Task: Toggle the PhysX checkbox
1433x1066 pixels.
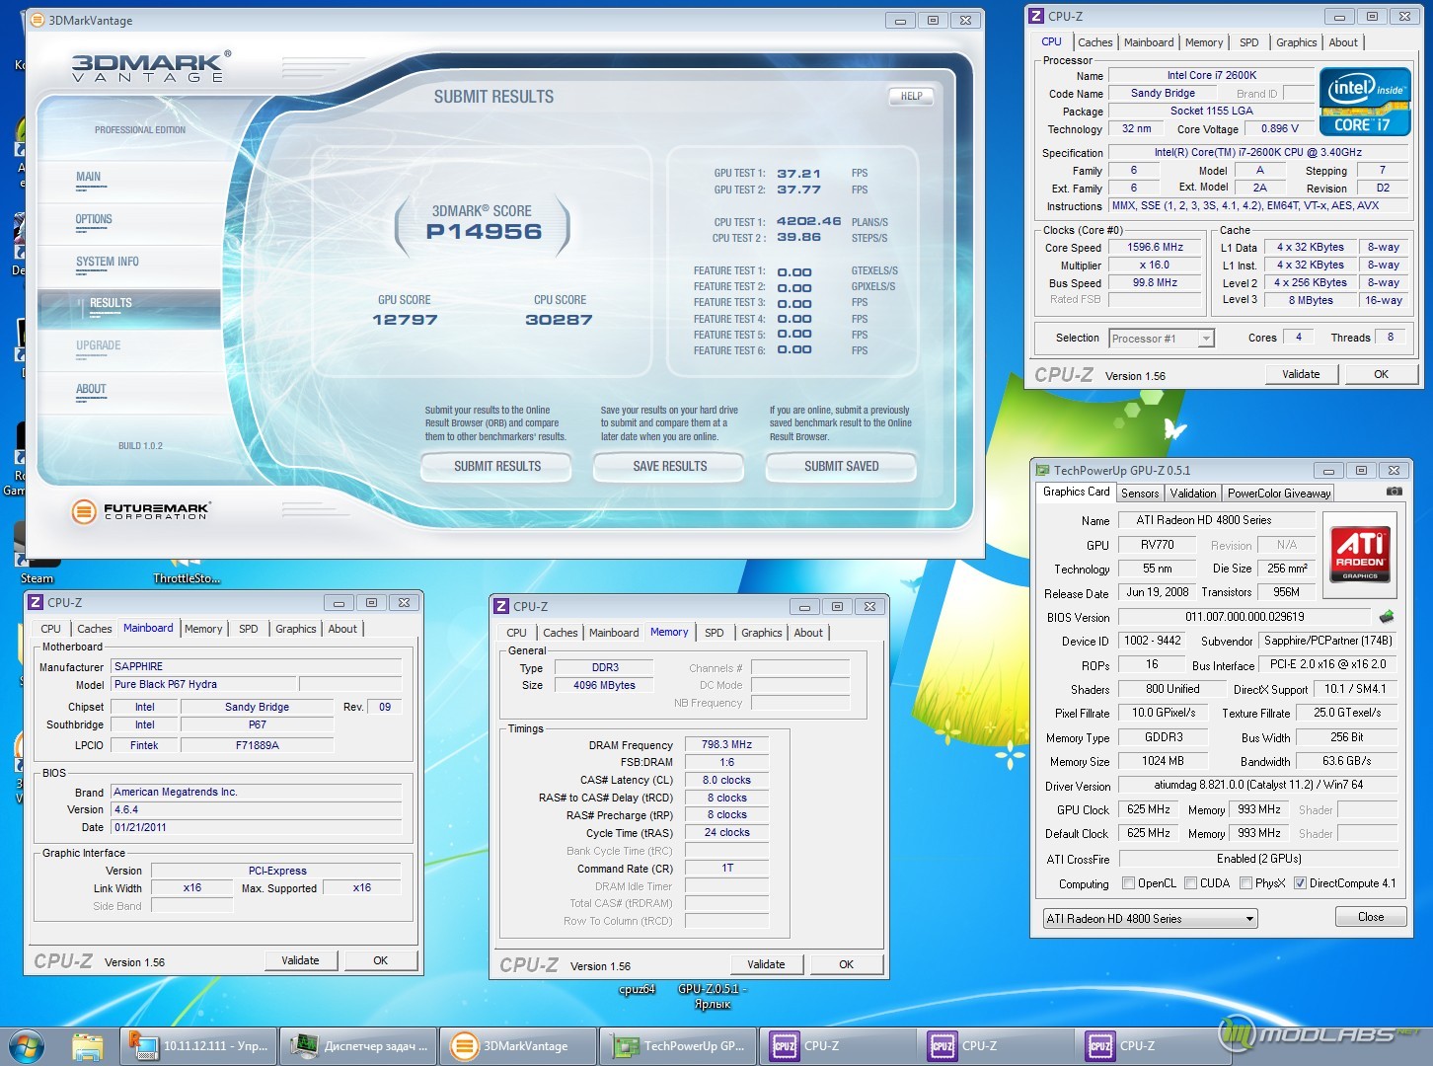Action: (x=1246, y=883)
